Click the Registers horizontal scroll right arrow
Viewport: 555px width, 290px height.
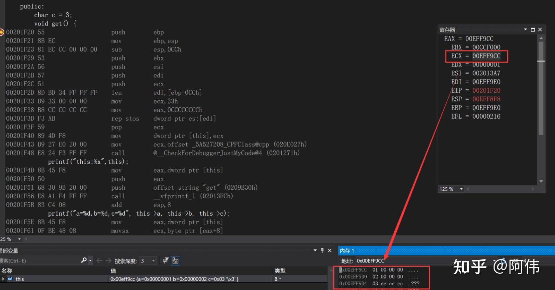point(533,189)
